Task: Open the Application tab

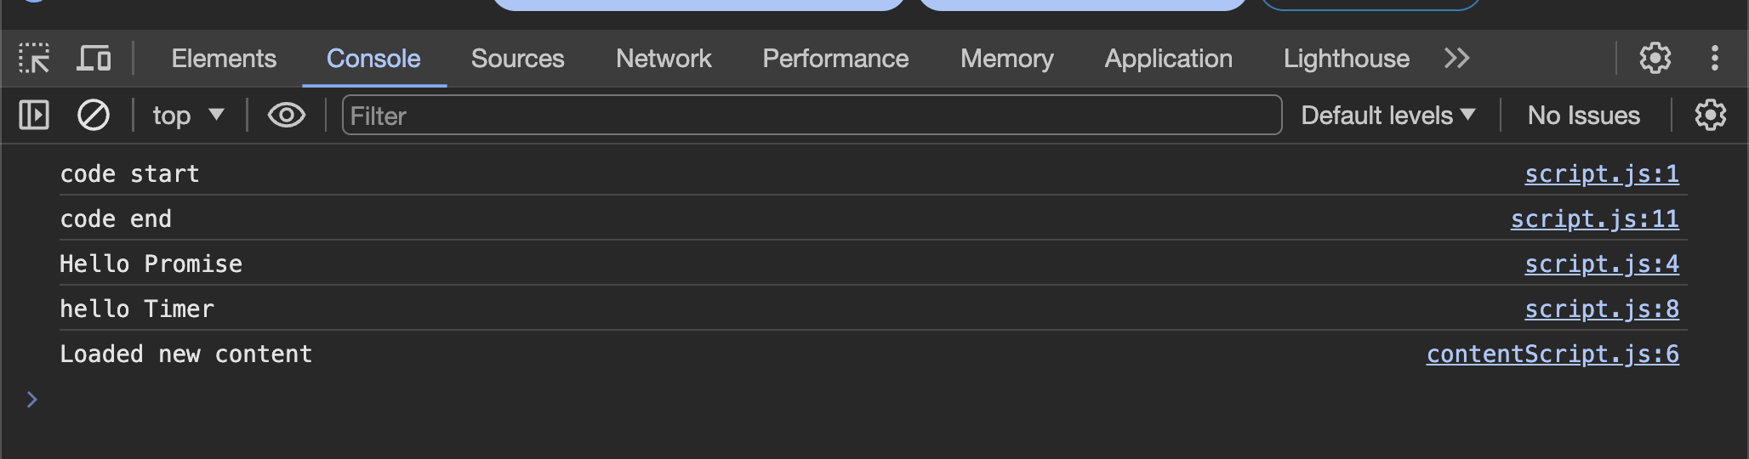Action: tap(1168, 59)
